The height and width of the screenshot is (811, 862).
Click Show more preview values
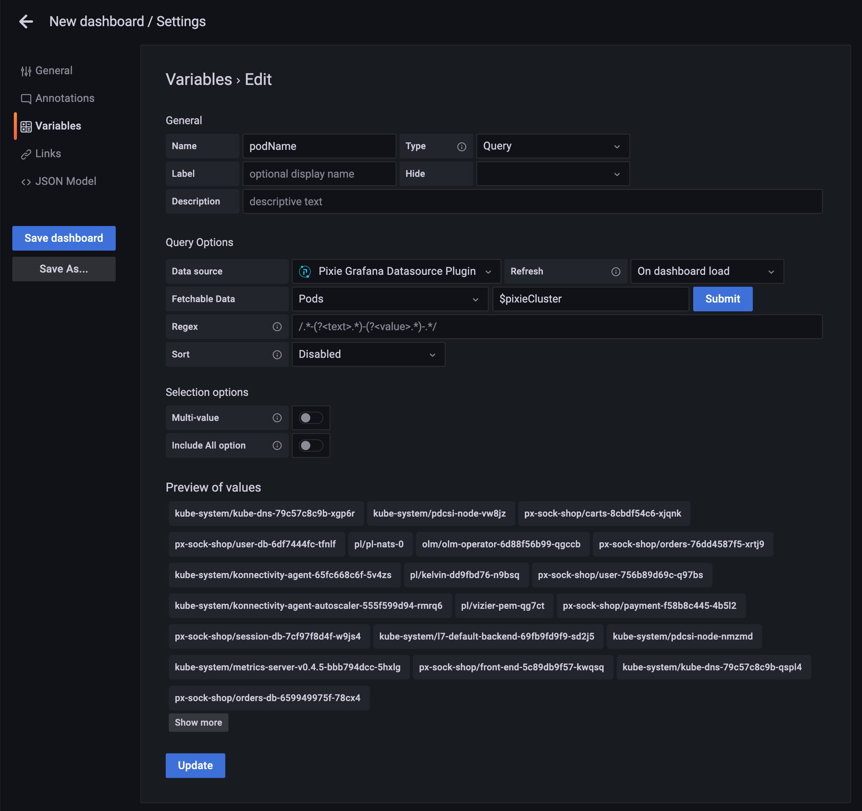198,723
